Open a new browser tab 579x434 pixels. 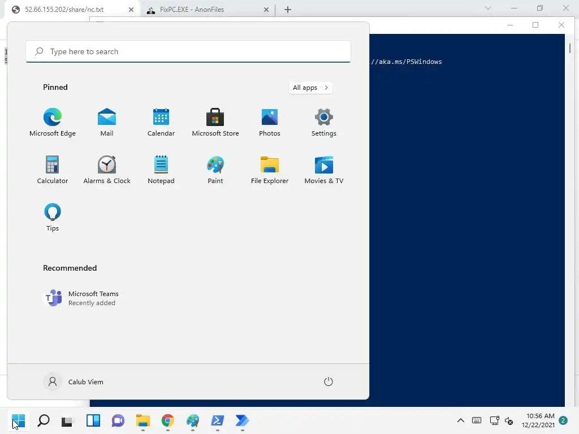tap(288, 10)
